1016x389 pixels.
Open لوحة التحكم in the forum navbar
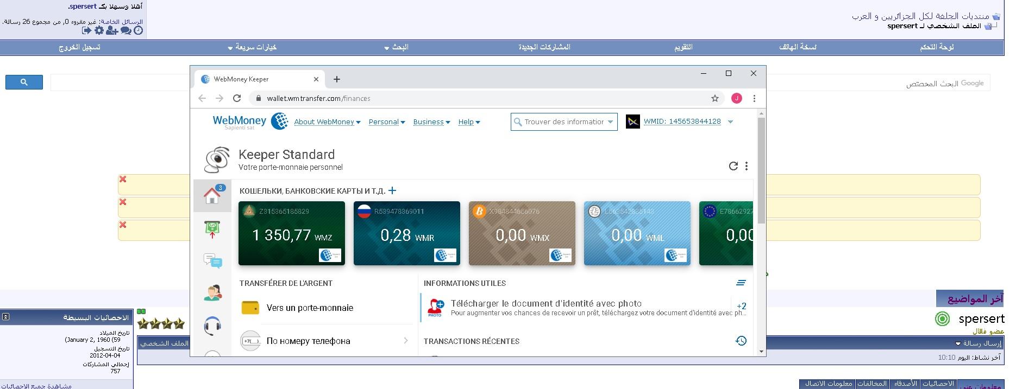[x=937, y=47]
